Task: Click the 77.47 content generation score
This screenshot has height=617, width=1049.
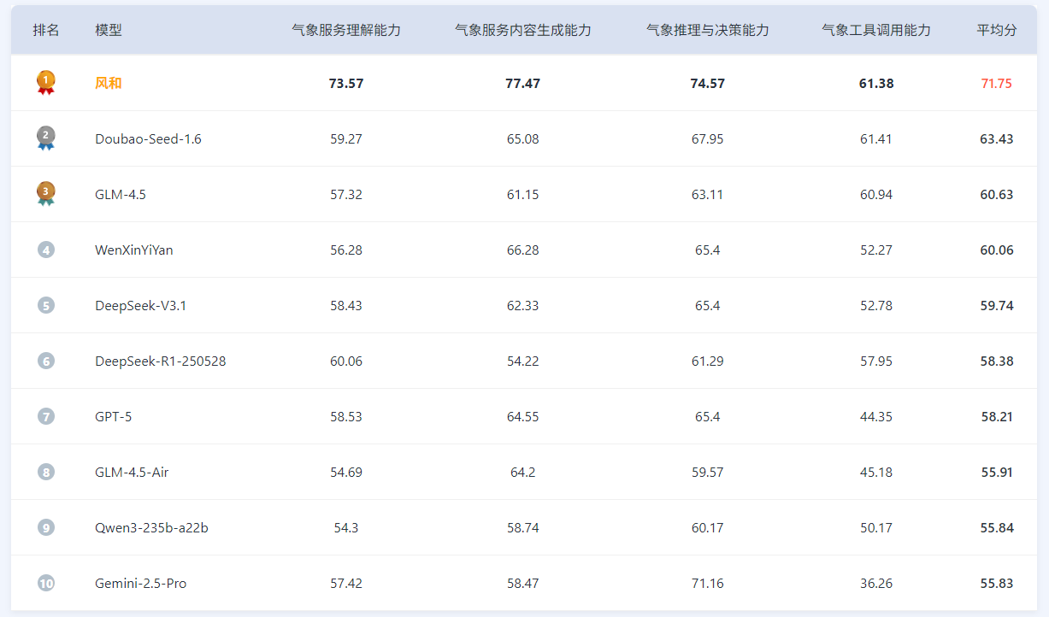Action: (523, 83)
